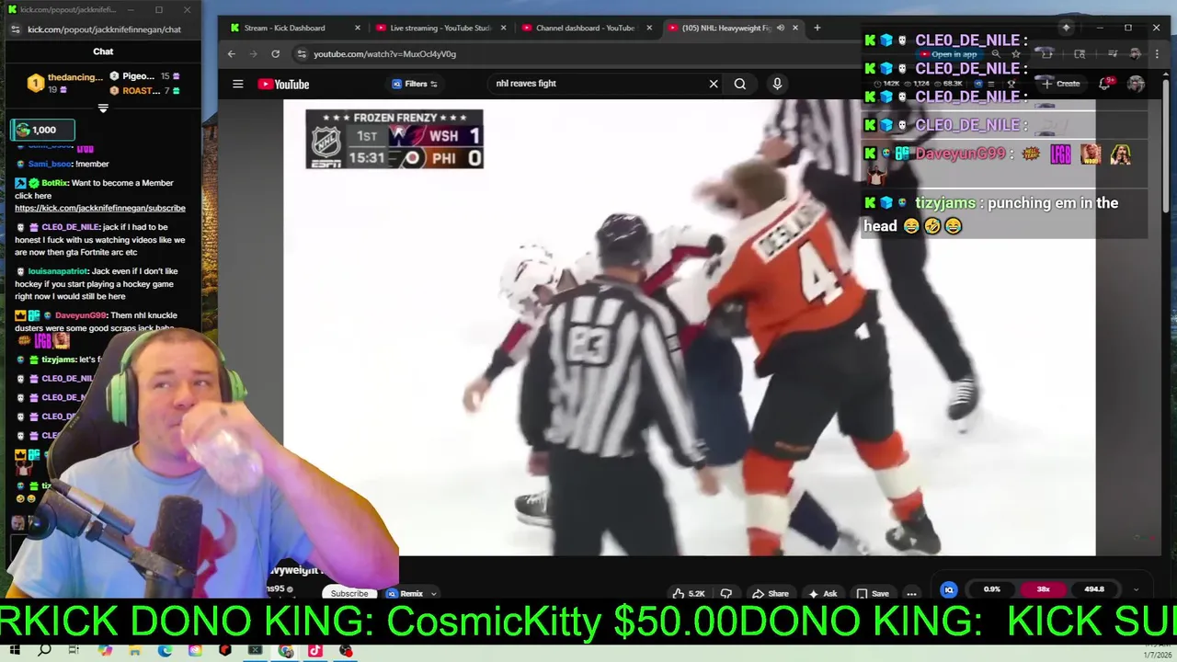Switch to the Stream - Kick Dashboard tab

(292, 28)
